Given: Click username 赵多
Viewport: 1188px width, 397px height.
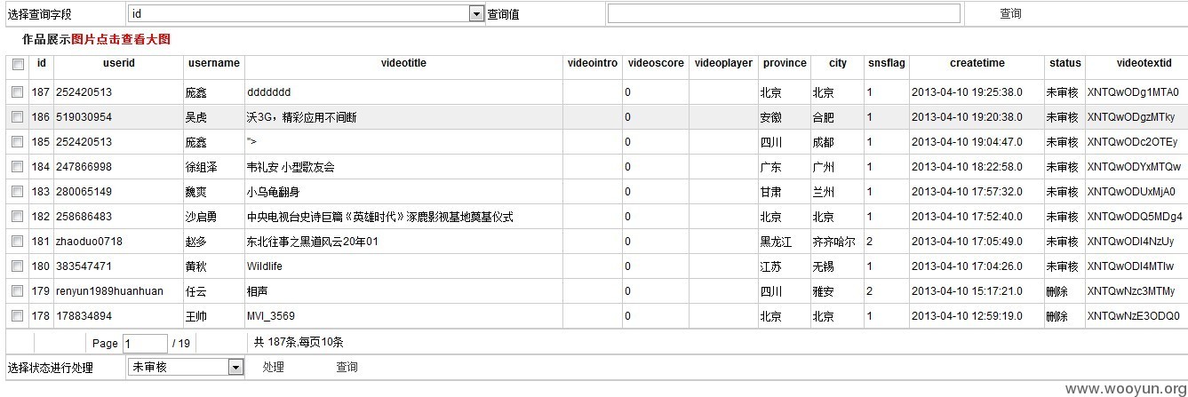Looking at the screenshot, I should click(x=195, y=242).
